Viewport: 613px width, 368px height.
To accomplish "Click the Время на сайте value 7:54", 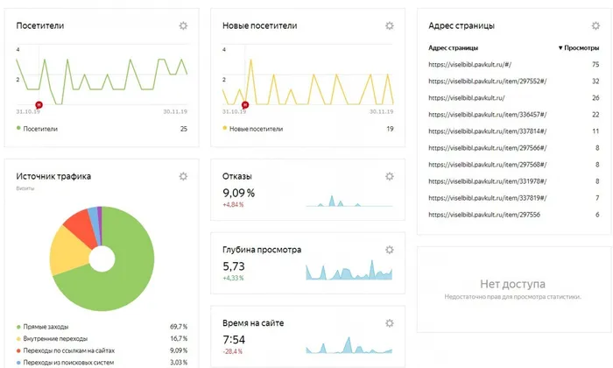I will (x=234, y=339).
